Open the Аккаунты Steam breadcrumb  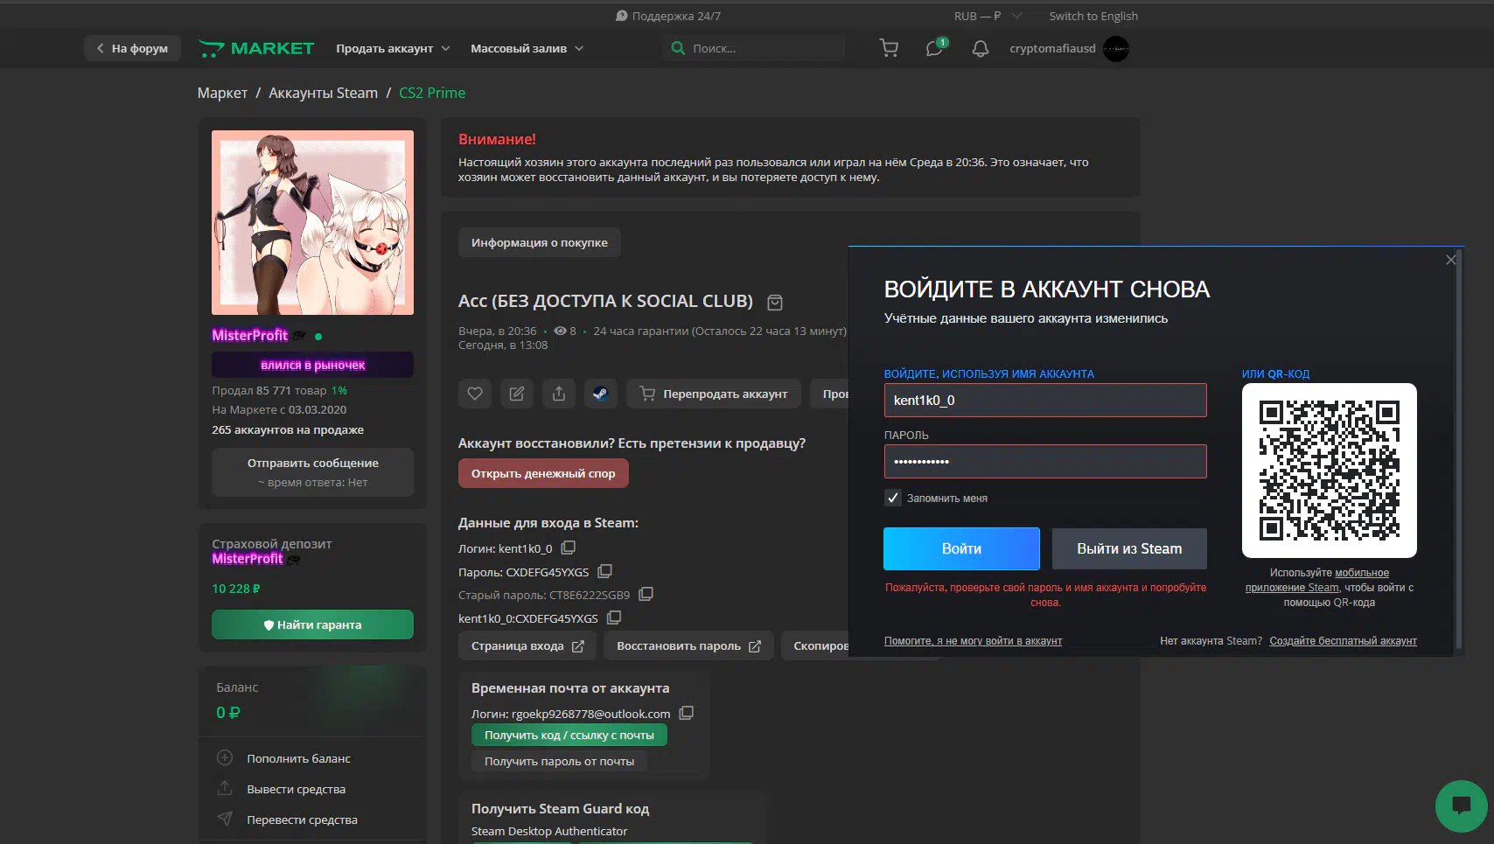tap(323, 93)
